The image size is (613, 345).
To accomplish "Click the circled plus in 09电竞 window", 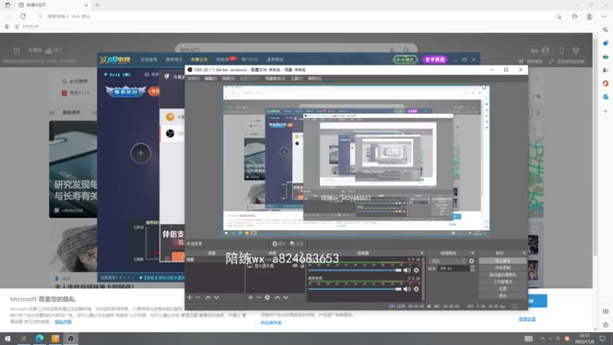I will (140, 153).
